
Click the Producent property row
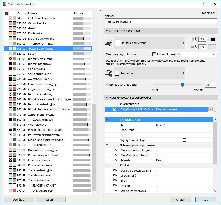159,130
